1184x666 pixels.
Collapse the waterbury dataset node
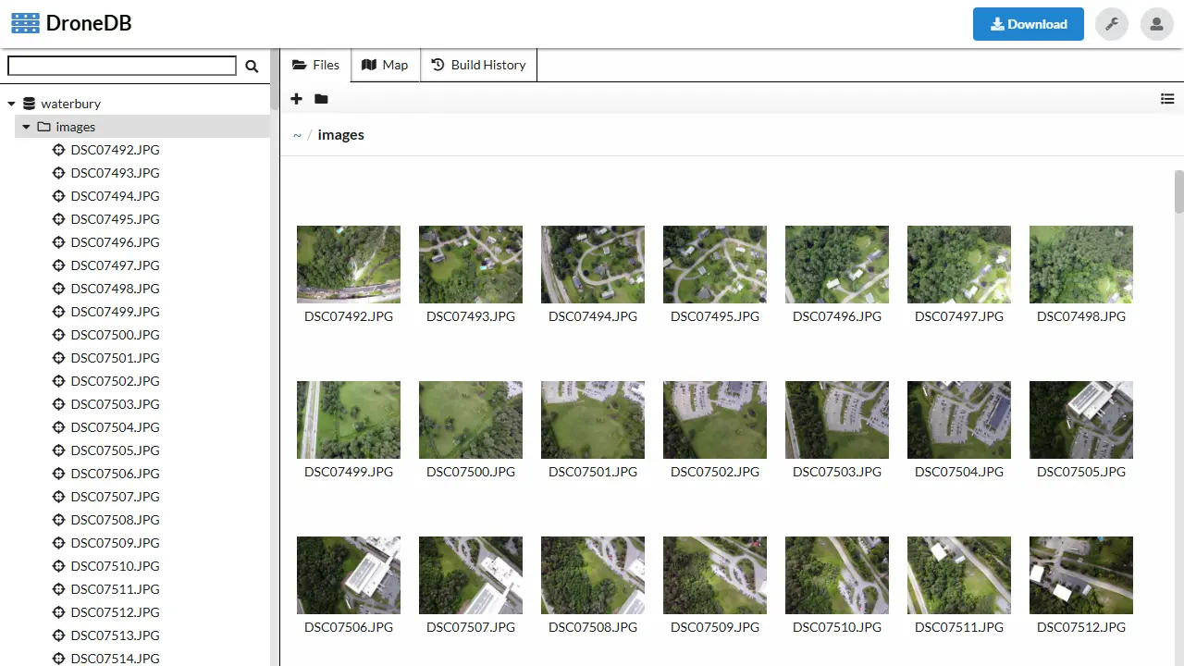(x=11, y=103)
